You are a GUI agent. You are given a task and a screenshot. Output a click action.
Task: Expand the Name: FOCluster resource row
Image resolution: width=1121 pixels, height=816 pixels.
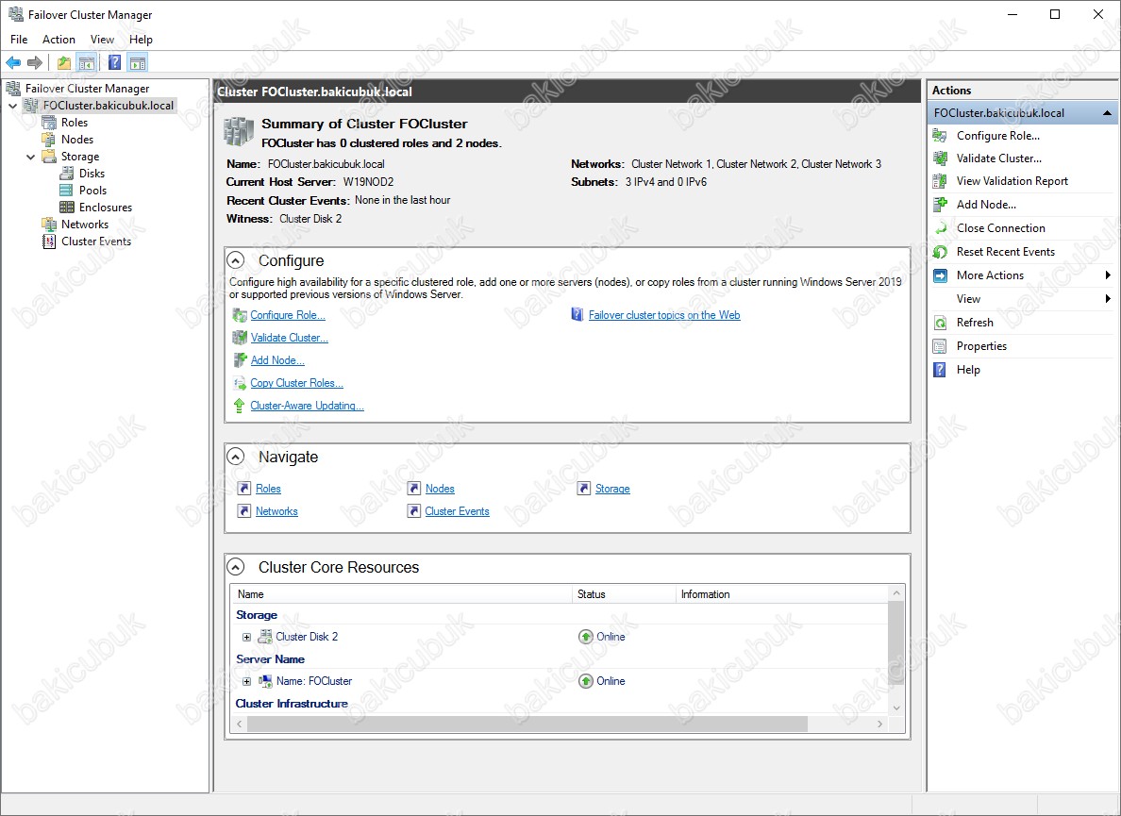tap(246, 681)
